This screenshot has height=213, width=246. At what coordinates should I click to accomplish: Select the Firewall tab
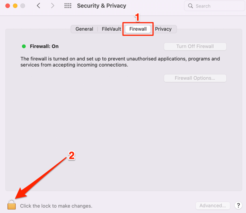(138, 29)
